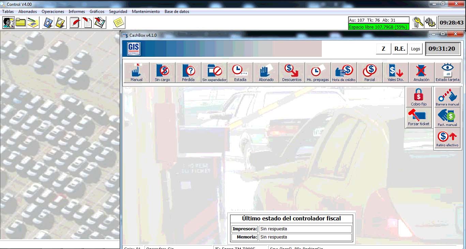The height and width of the screenshot is (249, 466).
Task: Click the notepad with red quill icon
Action: pyautogui.click(x=75, y=23)
